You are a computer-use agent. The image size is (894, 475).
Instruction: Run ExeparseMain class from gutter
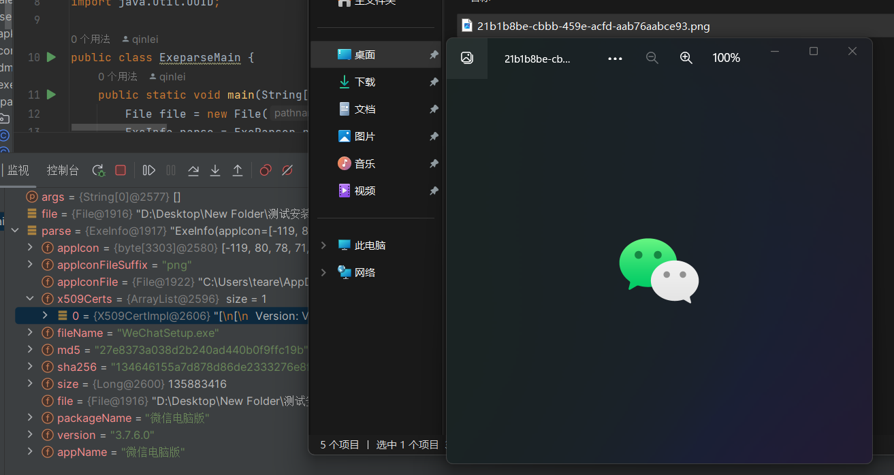point(51,58)
